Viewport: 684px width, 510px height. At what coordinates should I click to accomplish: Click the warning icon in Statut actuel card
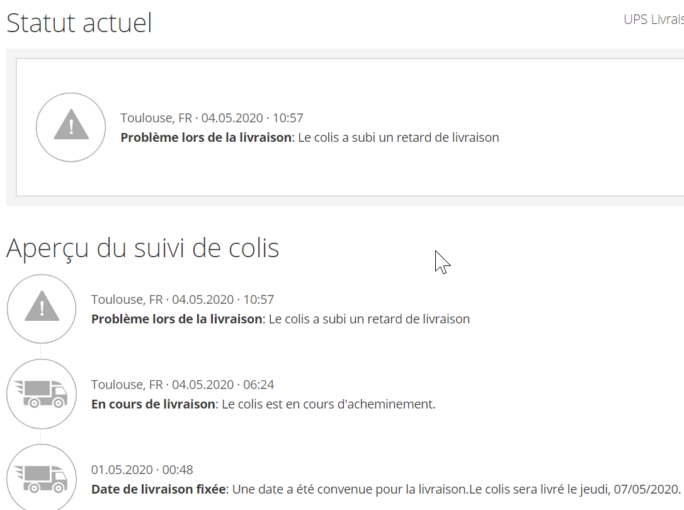coord(71,127)
